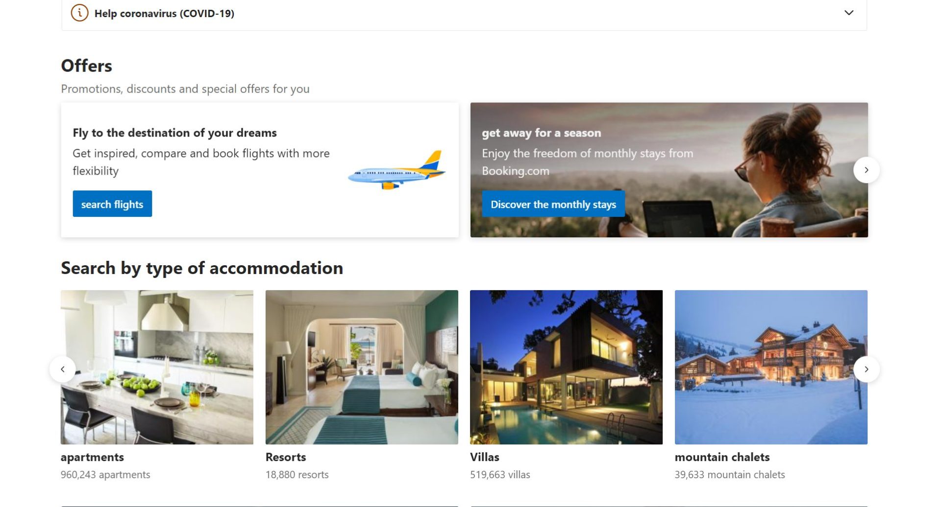Expand the coronavirus help banner chevron
The width and height of the screenshot is (941, 507).
coord(849,13)
